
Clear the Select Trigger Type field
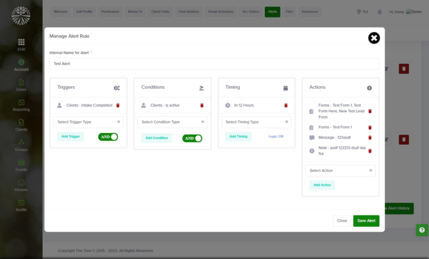(118, 122)
